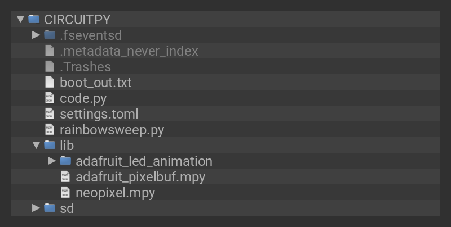Click the sd folder icon
This screenshot has width=451, height=227.
(50, 208)
